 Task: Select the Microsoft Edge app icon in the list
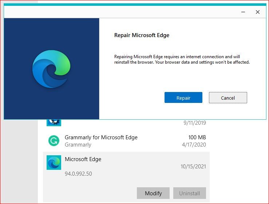tap(54, 163)
